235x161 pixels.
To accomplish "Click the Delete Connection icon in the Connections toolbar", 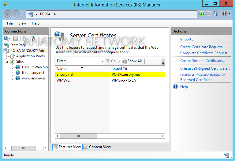I will tap(33, 38).
